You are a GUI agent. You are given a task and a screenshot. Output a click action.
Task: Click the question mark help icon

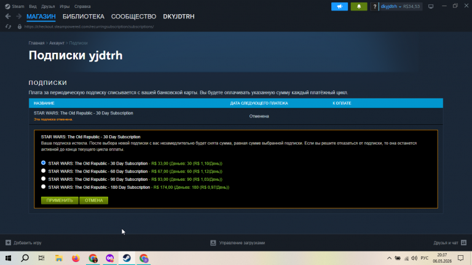pyautogui.click(x=374, y=6)
